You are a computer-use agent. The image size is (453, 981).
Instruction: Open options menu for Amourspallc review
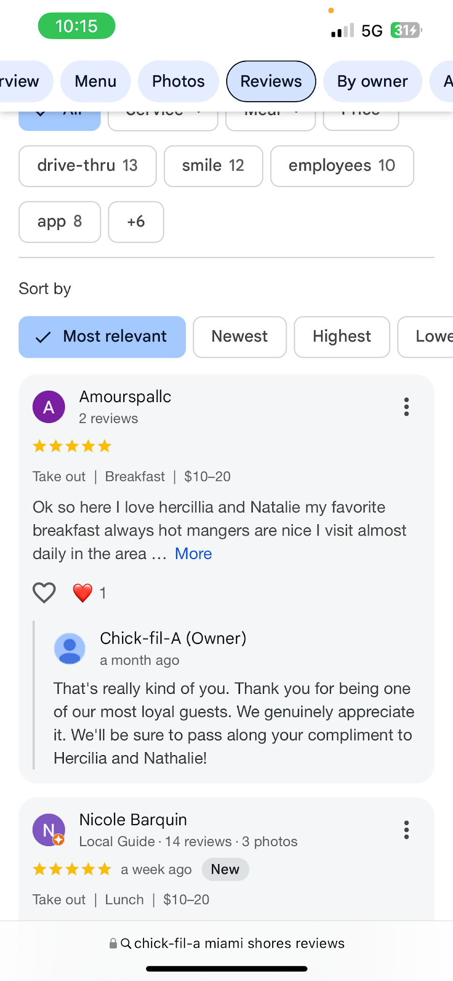pos(406,407)
